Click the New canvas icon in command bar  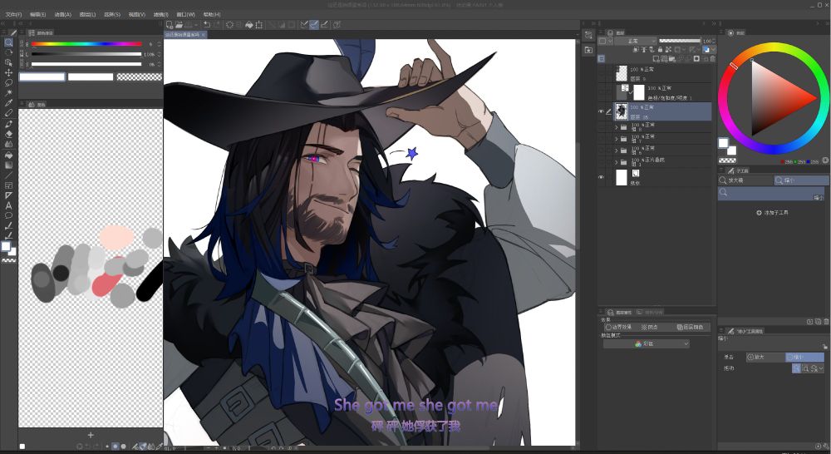170,24
